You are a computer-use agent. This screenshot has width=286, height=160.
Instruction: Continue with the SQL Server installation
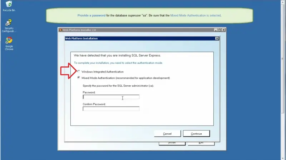(x=196, y=134)
